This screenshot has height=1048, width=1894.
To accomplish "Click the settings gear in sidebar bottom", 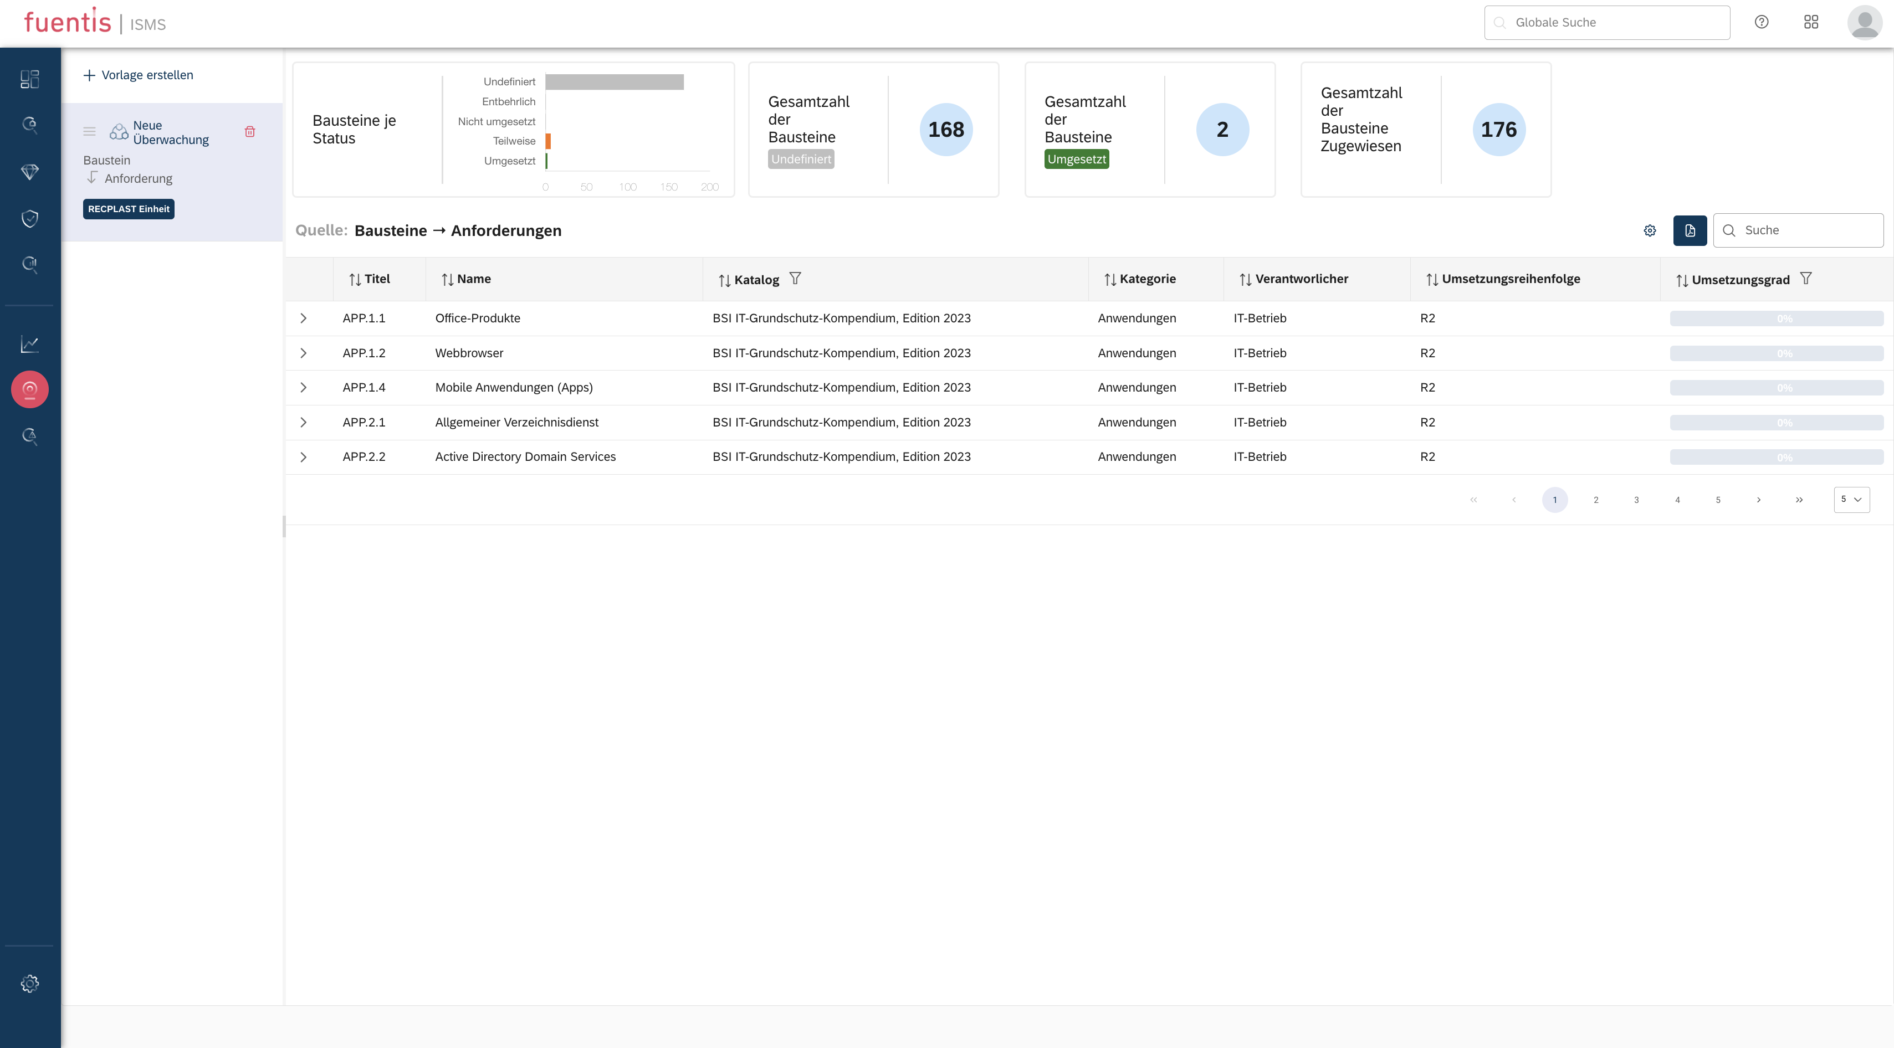I will pyautogui.click(x=29, y=983).
